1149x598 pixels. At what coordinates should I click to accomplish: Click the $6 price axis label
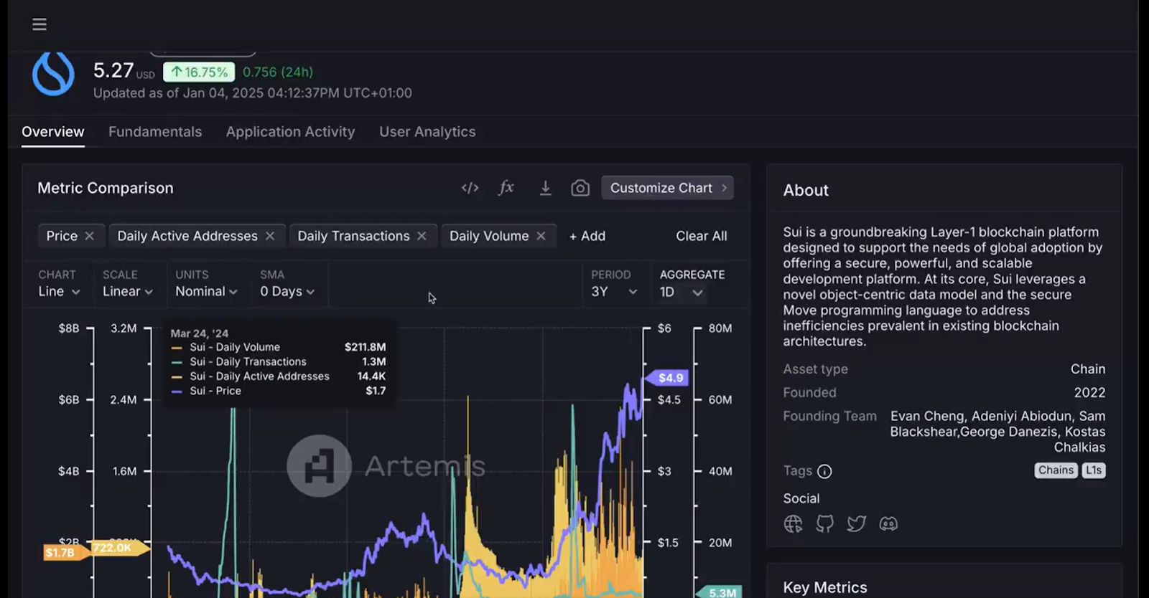(x=664, y=328)
